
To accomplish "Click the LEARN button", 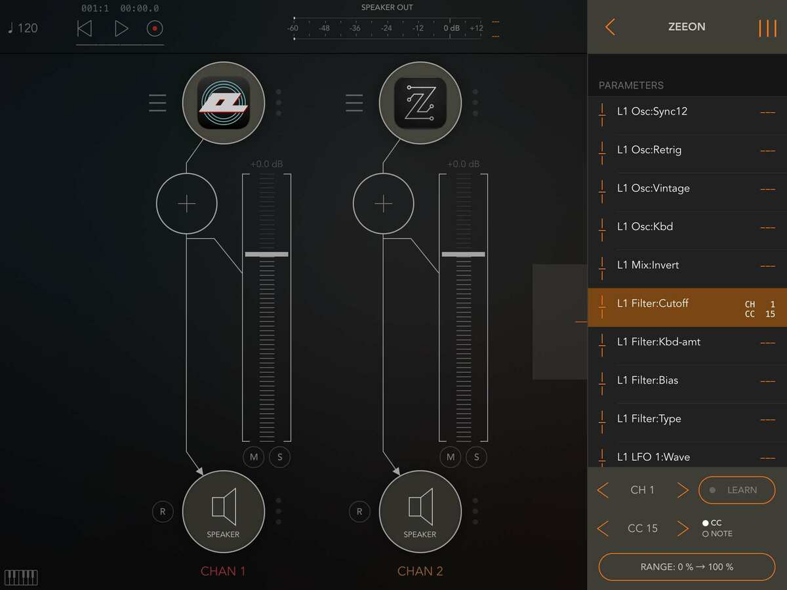I will [737, 490].
